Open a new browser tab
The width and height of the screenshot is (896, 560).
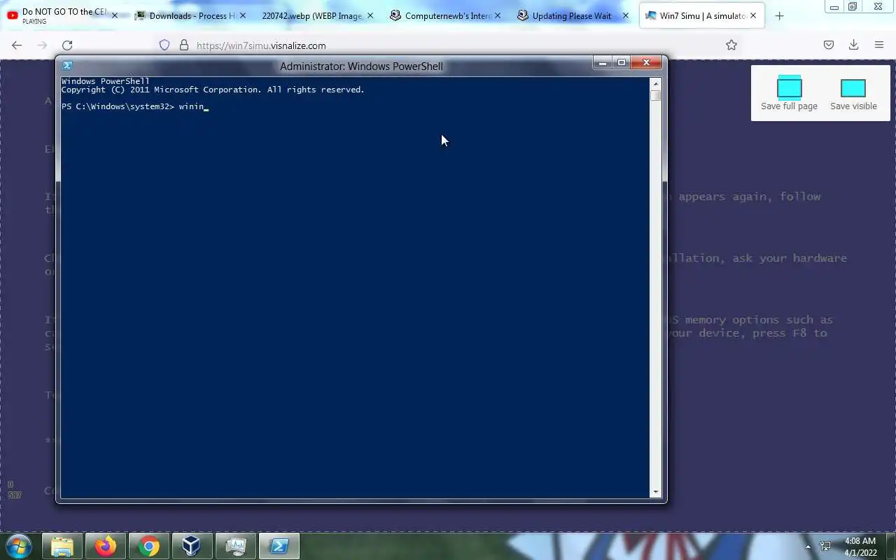779,15
